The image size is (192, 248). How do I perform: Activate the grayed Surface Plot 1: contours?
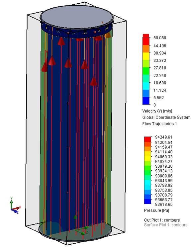tap(166, 225)
